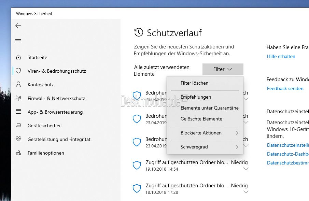The width and height of the screenshot is (309, 201).
Task: Expand the Schweregrad submenu arrow
Action: tap(237, 147)
